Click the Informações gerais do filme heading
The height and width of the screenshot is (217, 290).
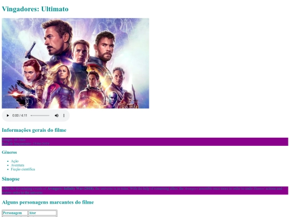(34, 130)
